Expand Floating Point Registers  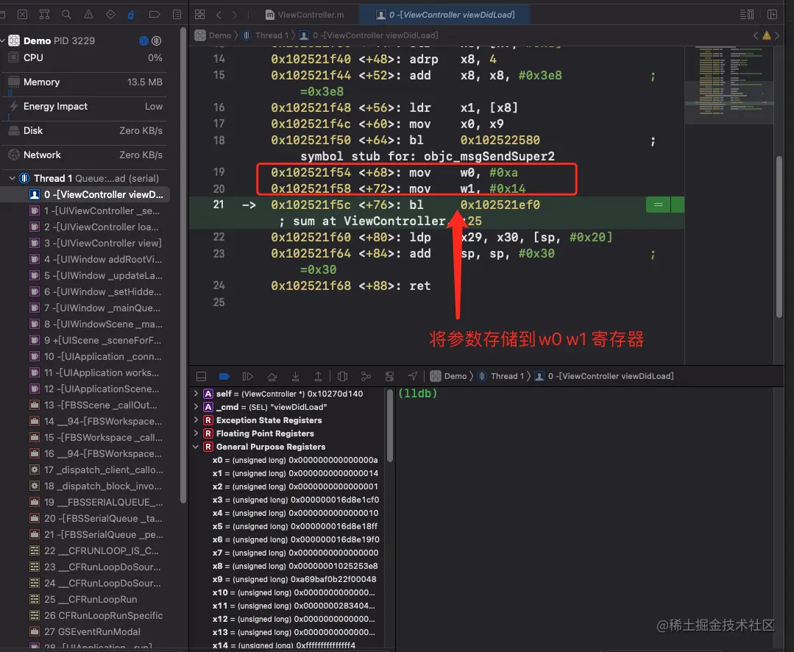pyautogui.click(x=196, y=433)
